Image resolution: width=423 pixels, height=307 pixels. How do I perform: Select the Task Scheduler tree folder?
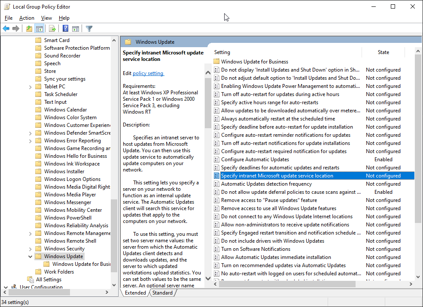[61, 94]
